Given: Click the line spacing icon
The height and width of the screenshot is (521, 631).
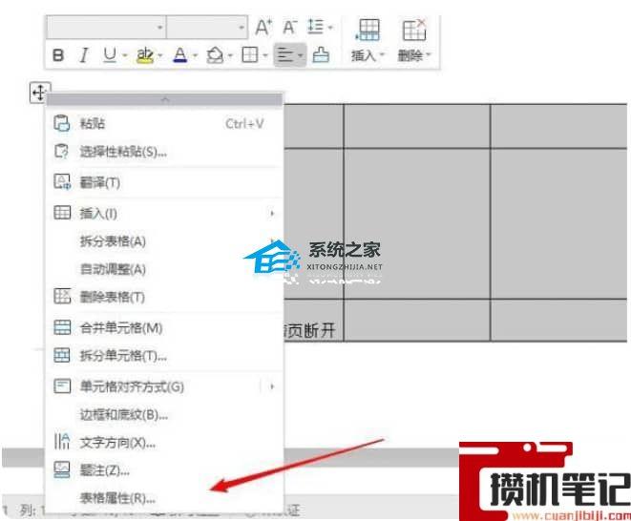Looking at the screenshot, I should tap(315, 27).
